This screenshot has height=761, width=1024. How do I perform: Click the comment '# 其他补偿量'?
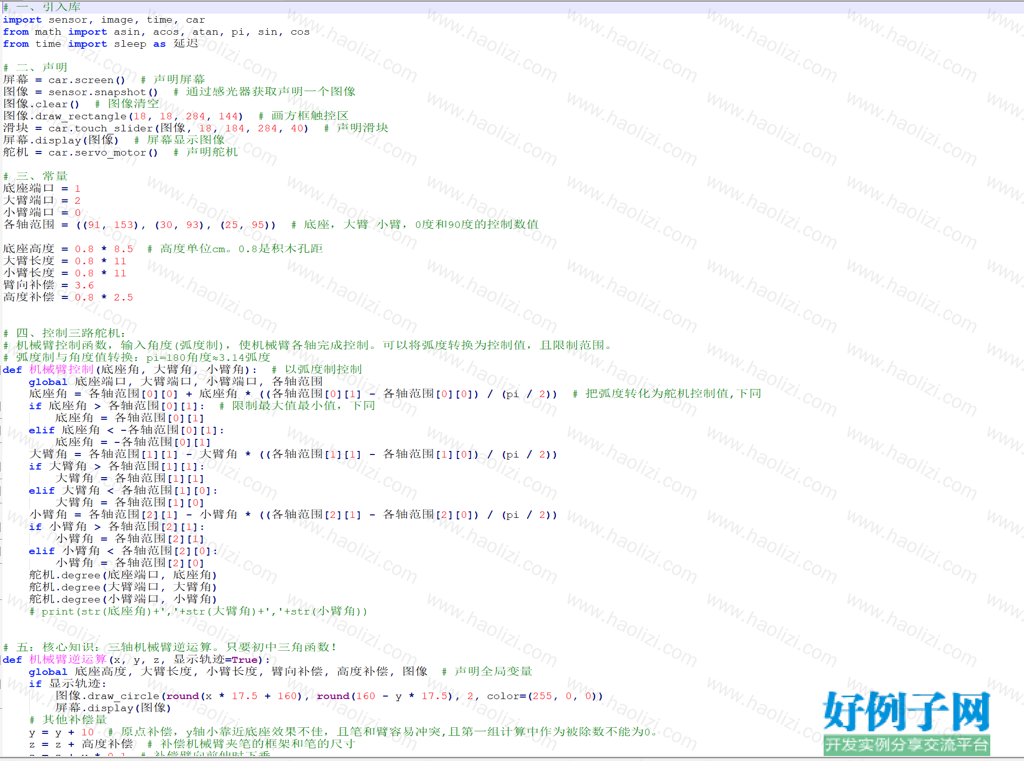pyautogui.click(x=68, y=720)
